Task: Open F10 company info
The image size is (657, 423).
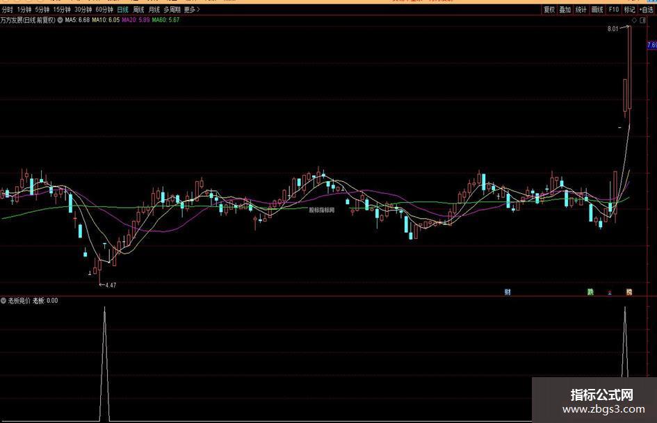Action: [x=613, y=9]
